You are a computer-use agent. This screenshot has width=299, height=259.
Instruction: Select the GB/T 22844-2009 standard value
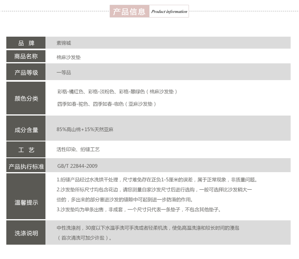(77, 166)
